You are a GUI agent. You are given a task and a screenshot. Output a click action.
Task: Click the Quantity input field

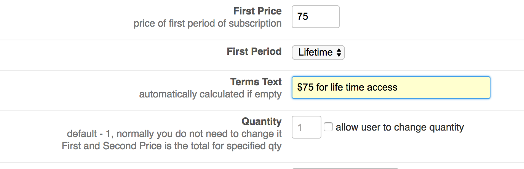click(307, 127)
